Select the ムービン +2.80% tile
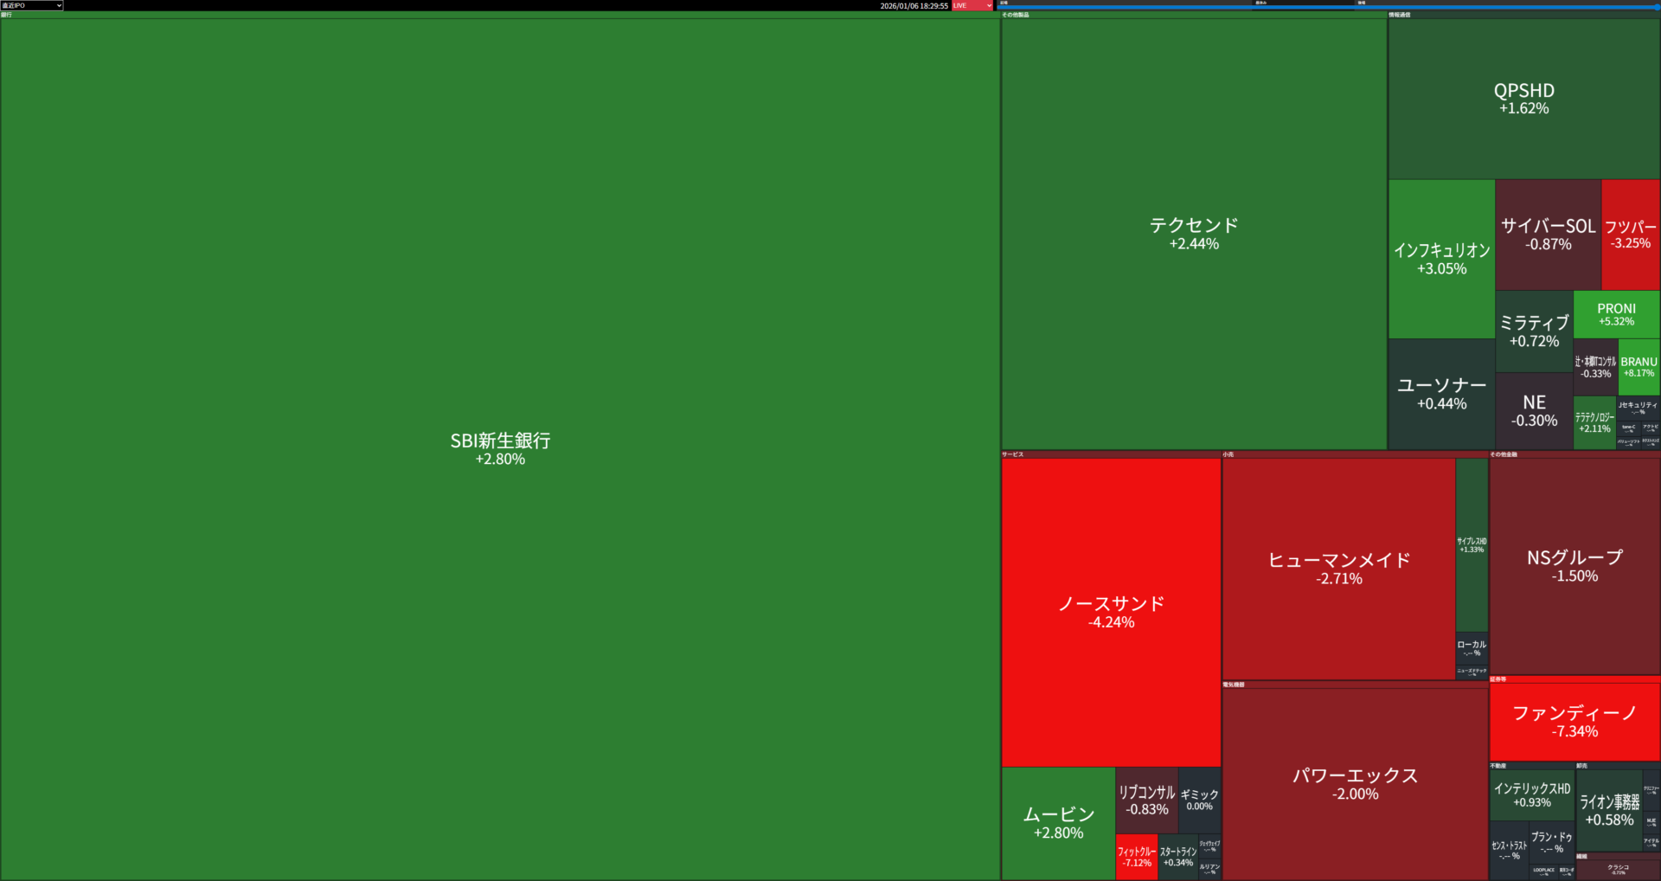The width and height of the screenshot is (1661, 881). [1058, 823]
